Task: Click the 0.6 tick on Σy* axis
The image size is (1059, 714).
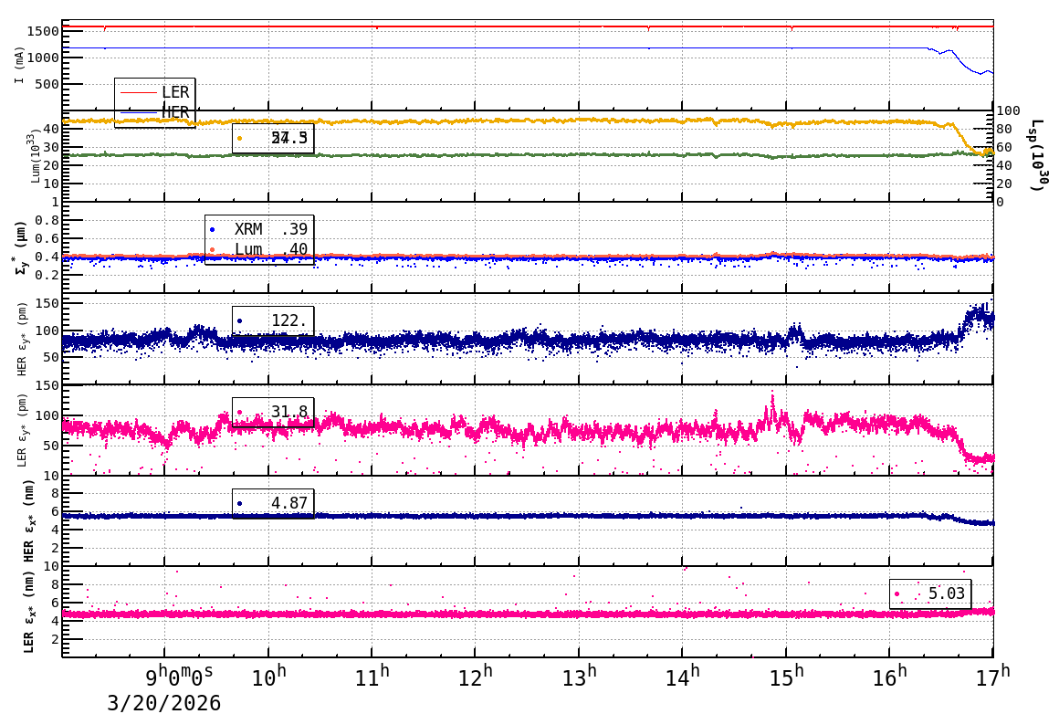Action: pos(47,238)
